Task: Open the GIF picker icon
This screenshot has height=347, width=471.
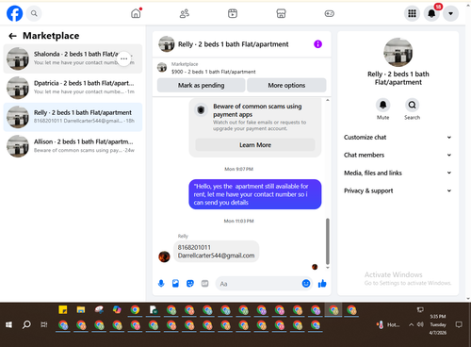Action: pyautogui.click(x=204, y=284)
